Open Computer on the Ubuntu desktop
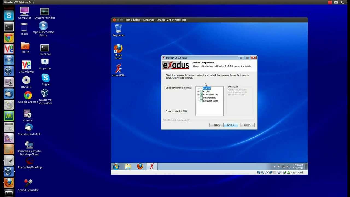 pos(25,13)
